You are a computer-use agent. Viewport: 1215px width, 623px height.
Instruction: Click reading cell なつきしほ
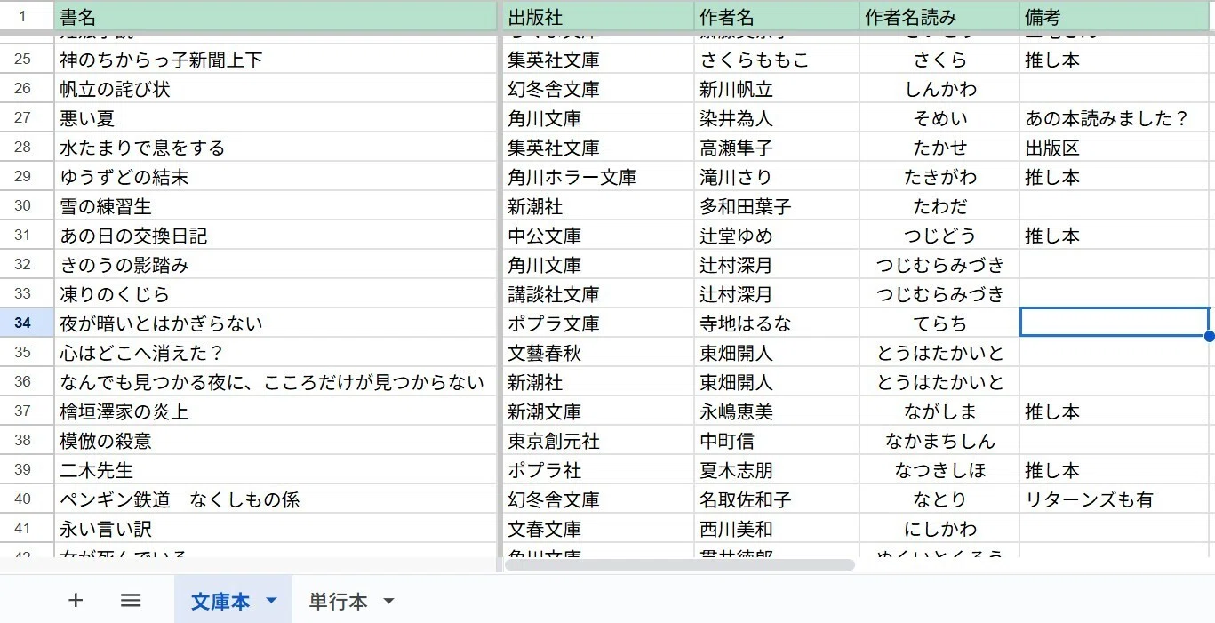(939, 470)
